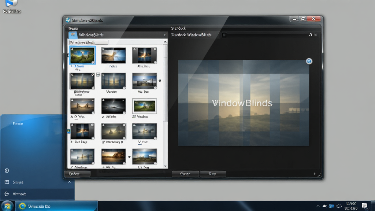The width and height of the screenshot is (375, 211).
Task: Select the Vardan skin thumbnail
Action: (114, 81)
